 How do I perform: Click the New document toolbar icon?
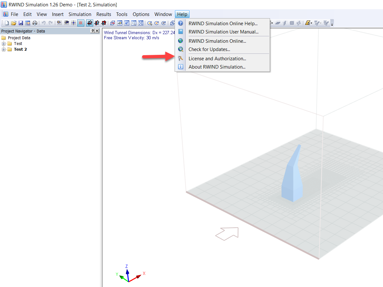click(7, 23)
